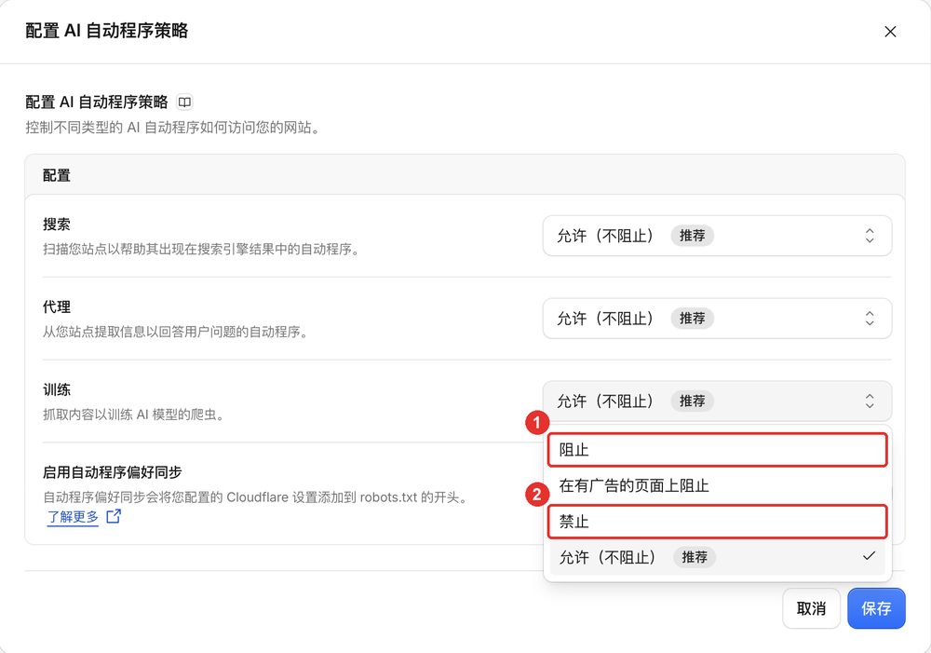Open the 代理 policy dropdown
Screen dimensions: 931x653
coord(717,319)
